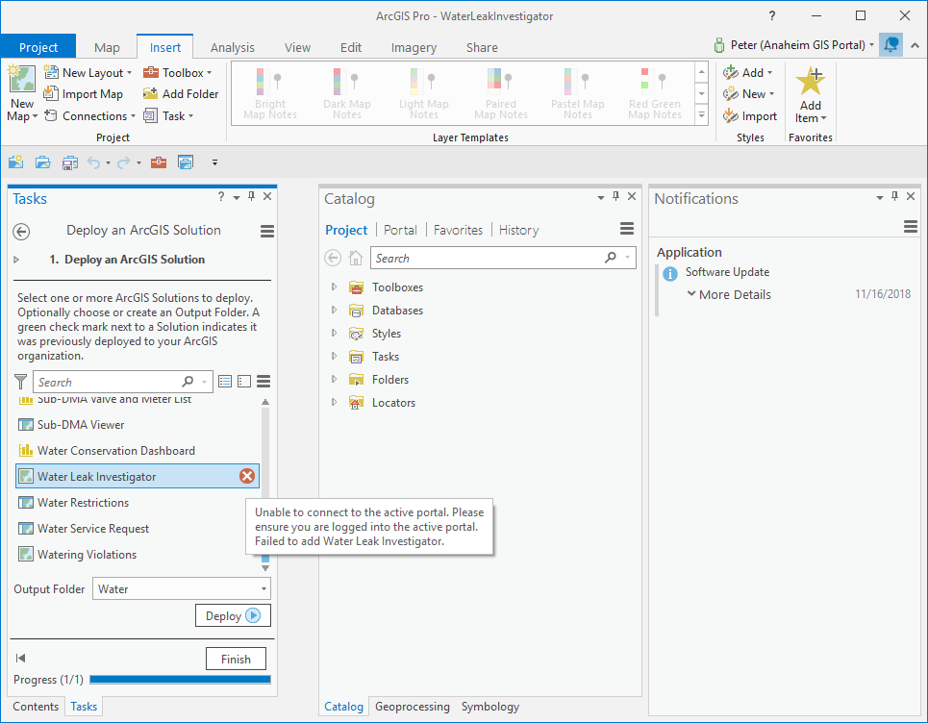The image size is (928, 723).
Task: Expand step 1 Deploy an ArcGIS Solution
Action: pos(16,260)
